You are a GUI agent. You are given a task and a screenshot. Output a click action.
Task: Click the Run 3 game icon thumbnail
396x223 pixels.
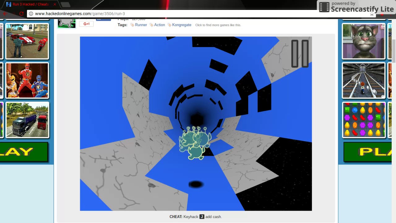coord(67,23)
